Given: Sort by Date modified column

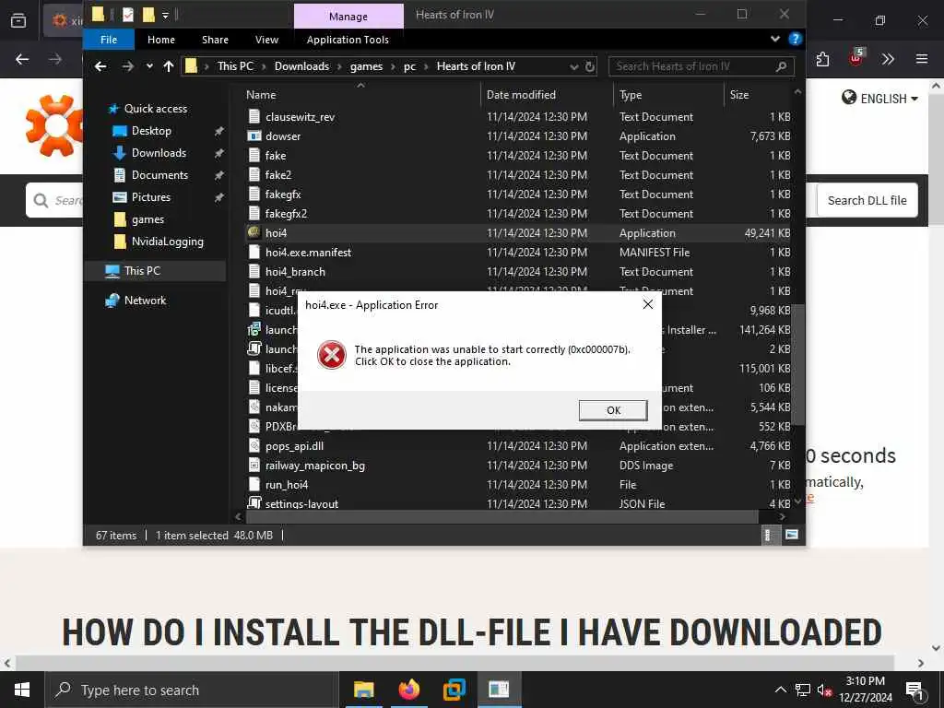Looking at the screenshot, I should pos(521,95).
